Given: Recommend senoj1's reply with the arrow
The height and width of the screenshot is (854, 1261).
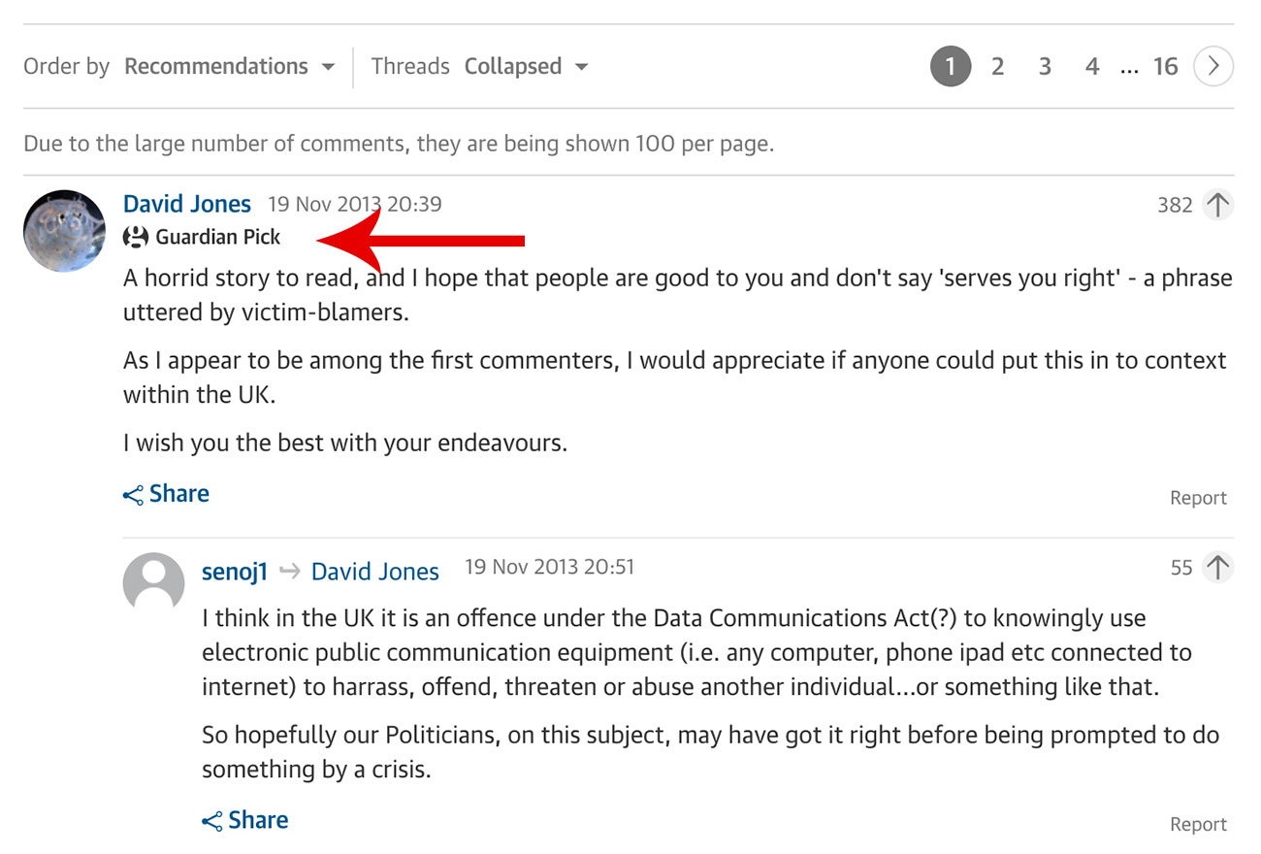Looking at the screenshot, I should click(x=1217, y=568).
